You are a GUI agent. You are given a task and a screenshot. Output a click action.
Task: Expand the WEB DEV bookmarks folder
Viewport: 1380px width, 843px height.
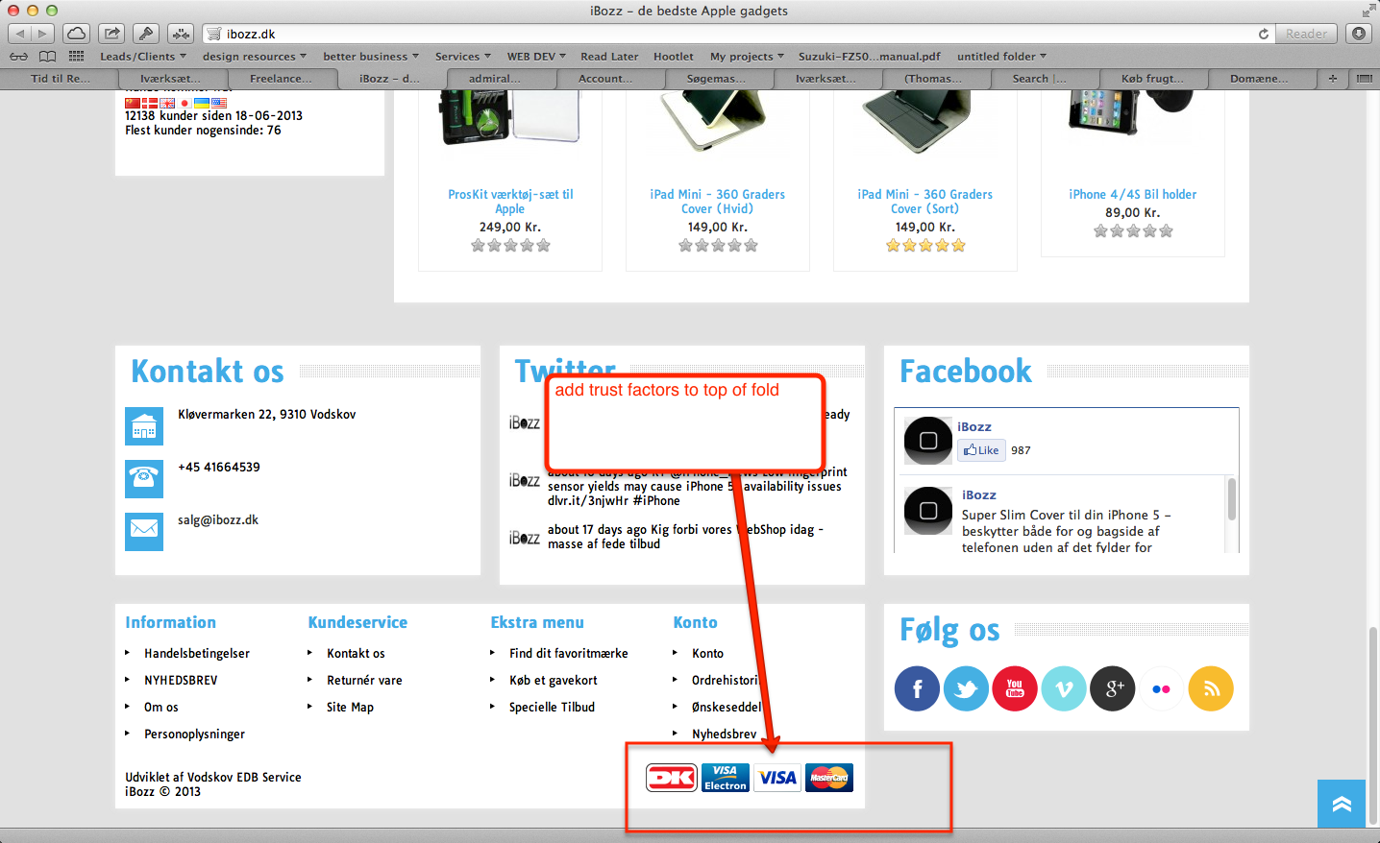536,57
